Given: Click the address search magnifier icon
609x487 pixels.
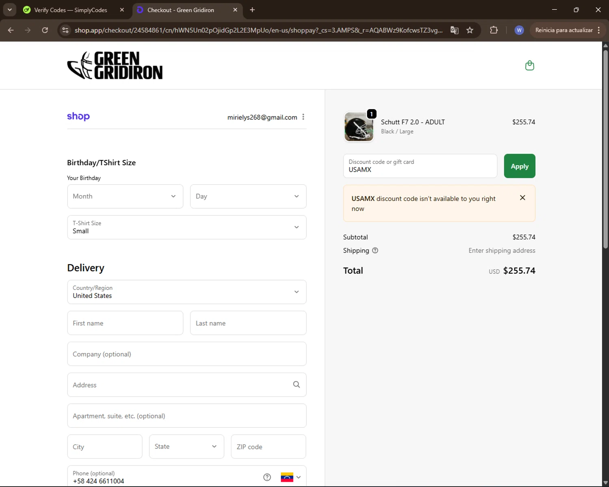Looking at the screenshot, I should (296, 384).
